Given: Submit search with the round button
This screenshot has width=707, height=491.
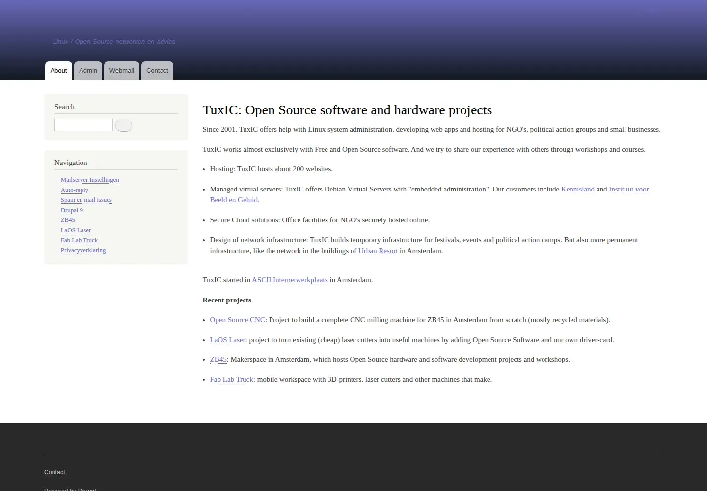Looking at the screenshot, I should (124, 125).
